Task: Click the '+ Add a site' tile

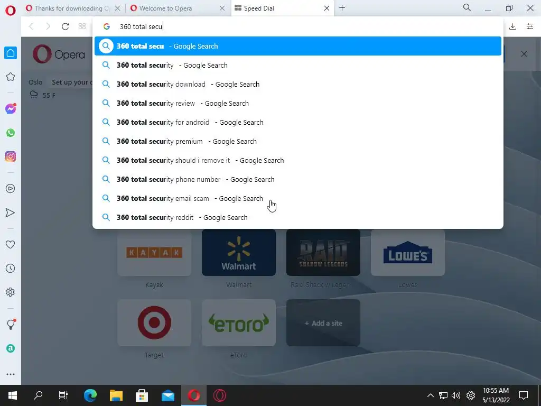Action: pos(323,323)
